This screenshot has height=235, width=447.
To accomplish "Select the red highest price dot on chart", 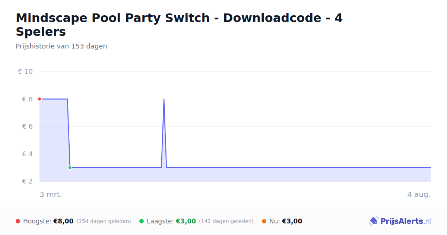I will click(x=39, y=99).
